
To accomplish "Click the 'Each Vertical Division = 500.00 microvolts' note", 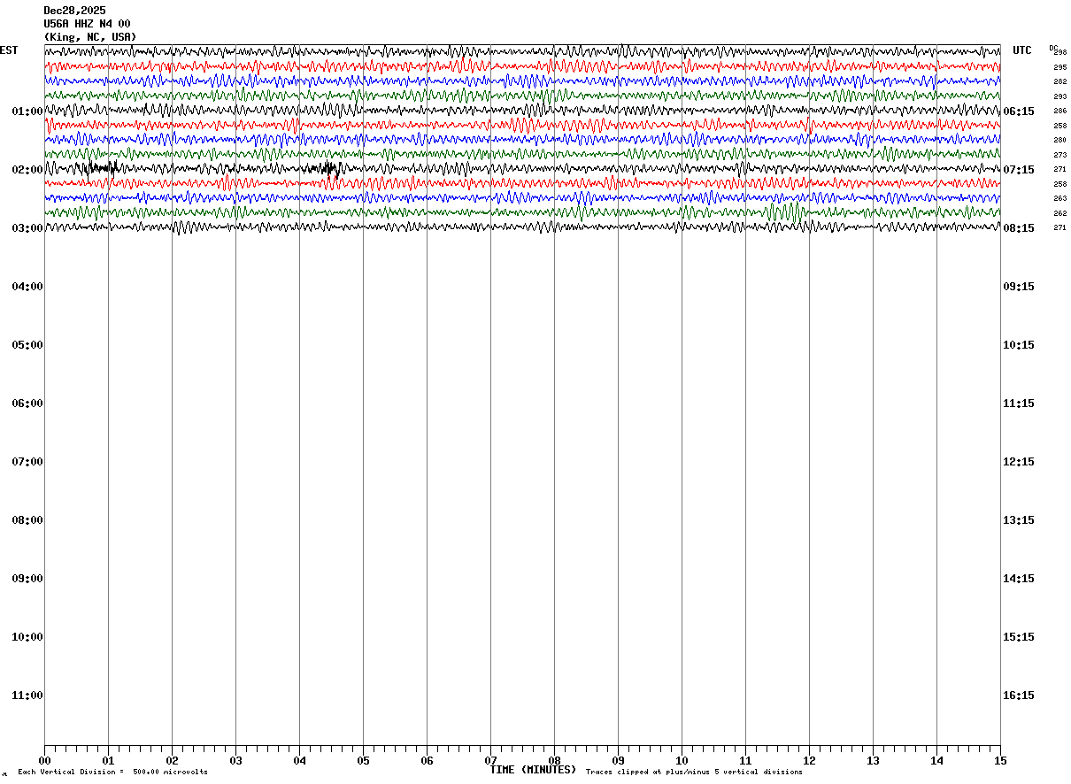I will [112, 772].
